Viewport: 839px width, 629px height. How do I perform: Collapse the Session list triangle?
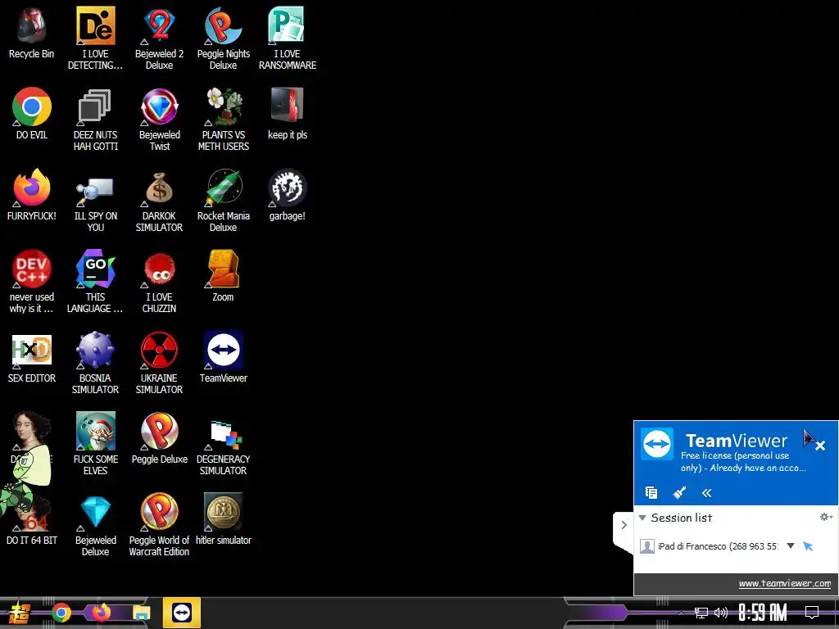click(642, 518)
